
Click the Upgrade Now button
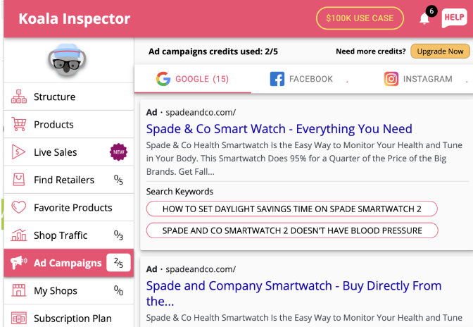click(x=441, y=51)
